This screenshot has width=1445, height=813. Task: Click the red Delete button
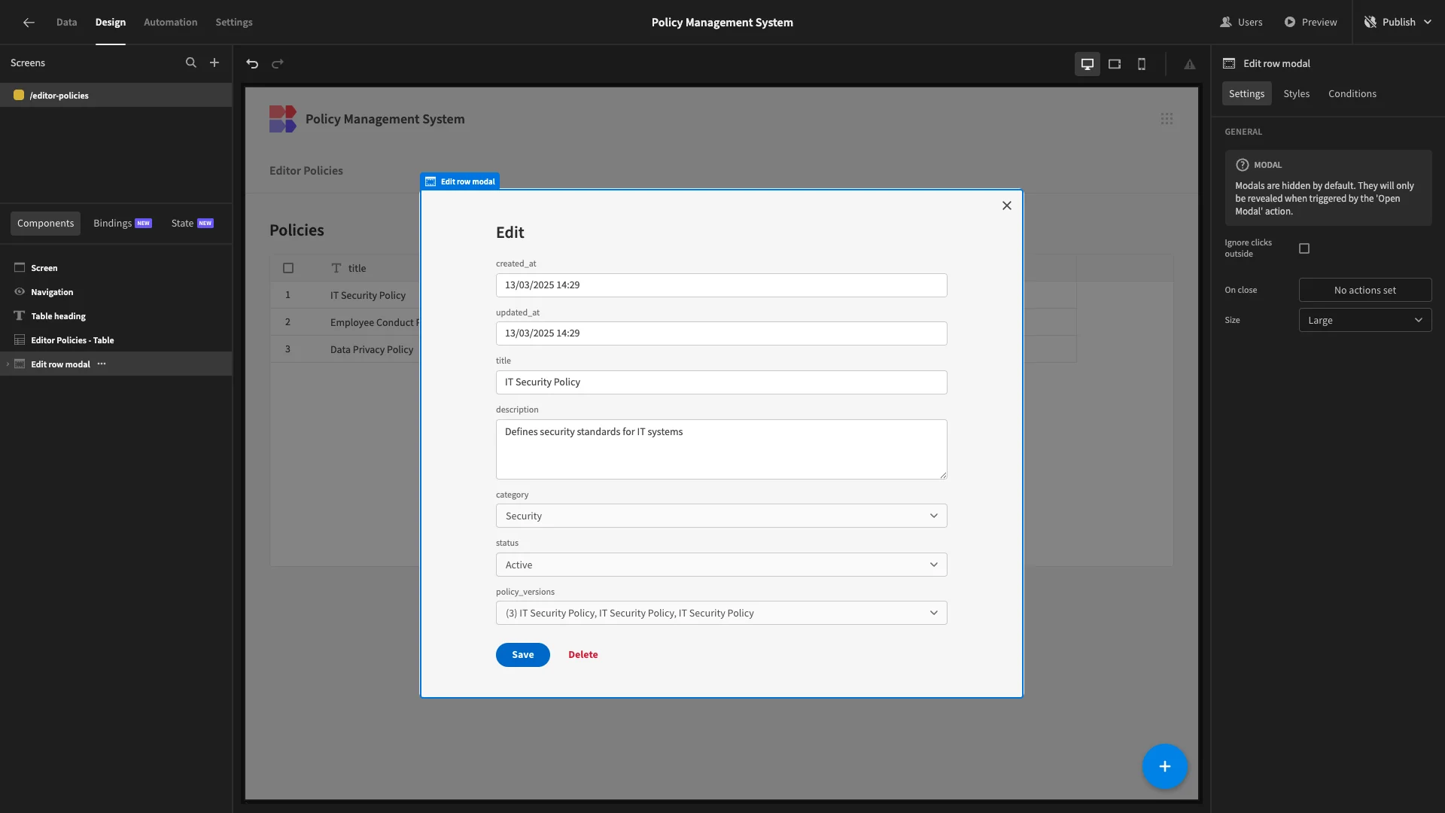(x=583, y=655)
